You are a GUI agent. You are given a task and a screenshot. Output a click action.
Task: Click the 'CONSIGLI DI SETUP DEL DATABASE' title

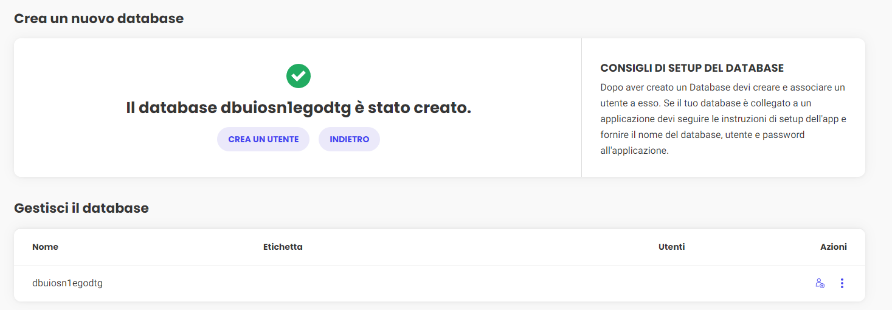tap(692, 68)
